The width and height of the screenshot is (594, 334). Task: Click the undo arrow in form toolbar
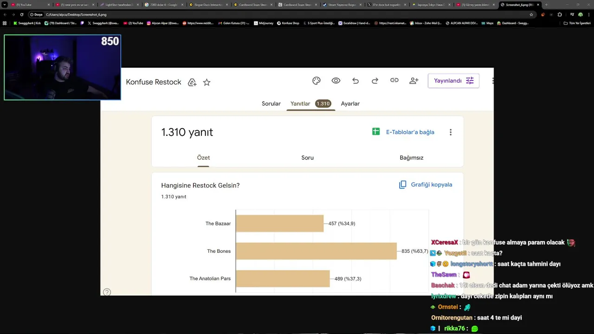click(355, 81)
